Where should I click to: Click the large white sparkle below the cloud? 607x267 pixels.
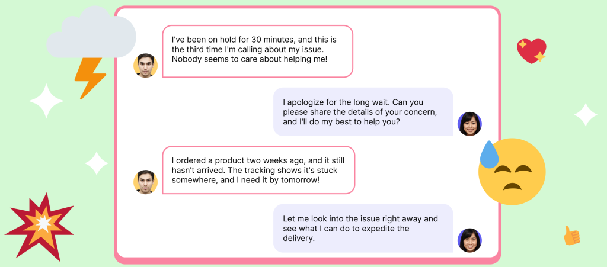tap(46, 101)
